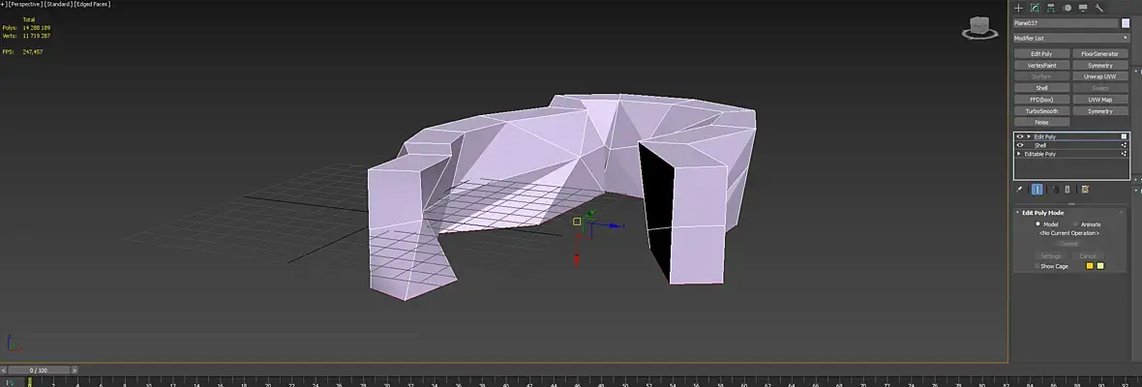Click the object name field Plane037
The width and height of the screenshot is (1142, 387).
click(x=1066, y=23)
